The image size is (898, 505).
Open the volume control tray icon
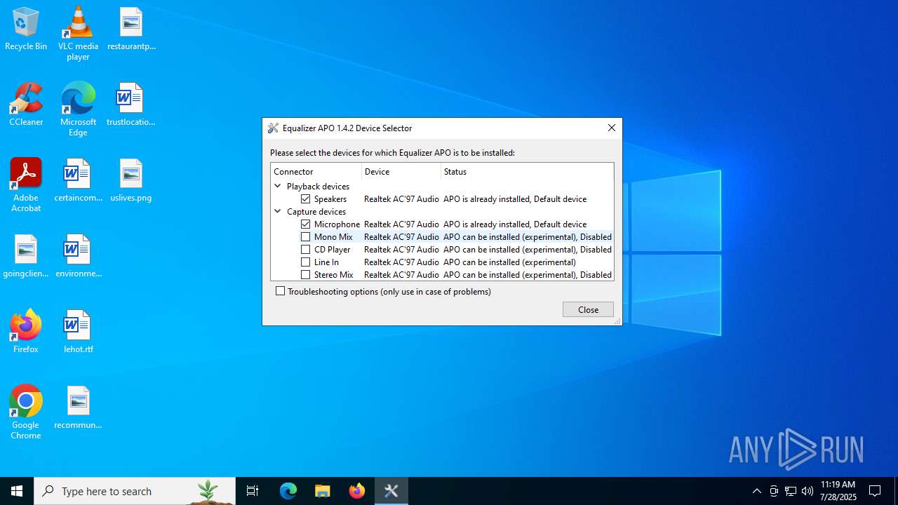(807, 491)
